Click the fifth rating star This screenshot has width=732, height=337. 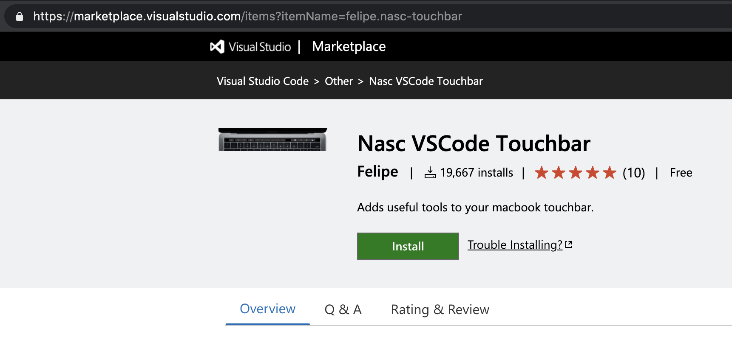click(609, 172)
